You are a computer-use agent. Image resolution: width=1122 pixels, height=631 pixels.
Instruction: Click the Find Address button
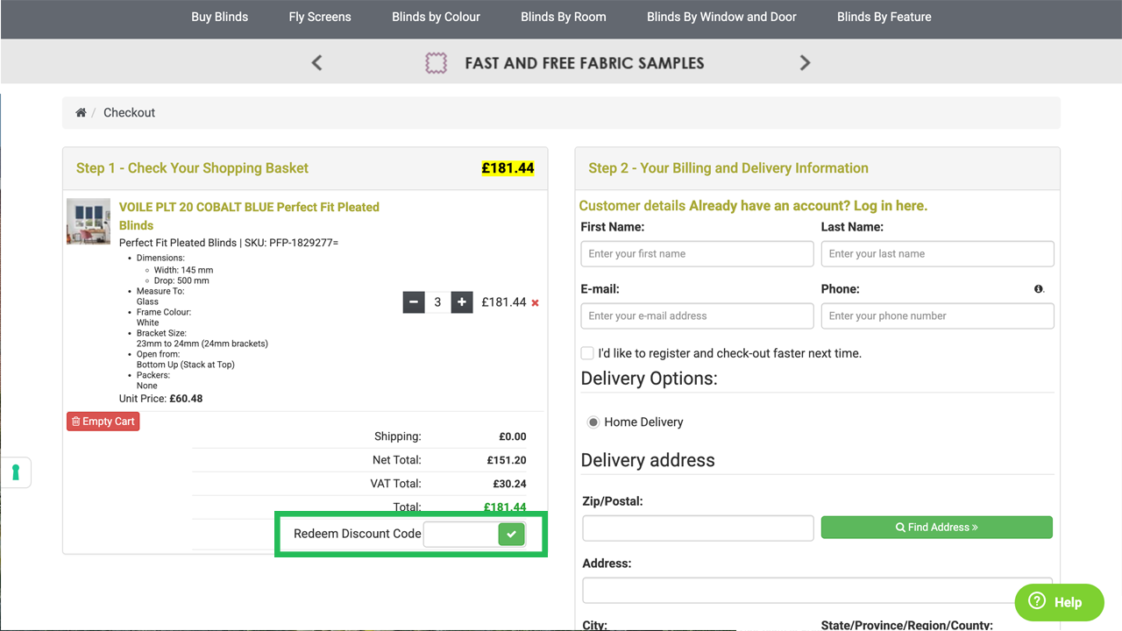pos(936,528)
